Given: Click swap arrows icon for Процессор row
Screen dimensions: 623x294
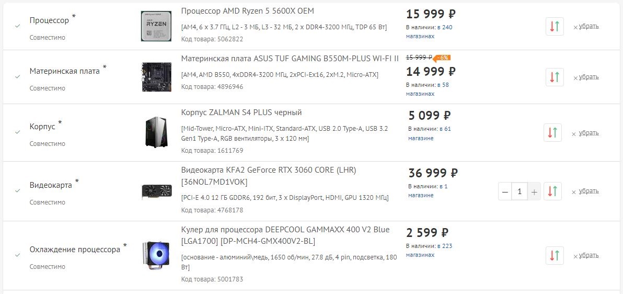Looking at the screenshot, I should point(555,26).
